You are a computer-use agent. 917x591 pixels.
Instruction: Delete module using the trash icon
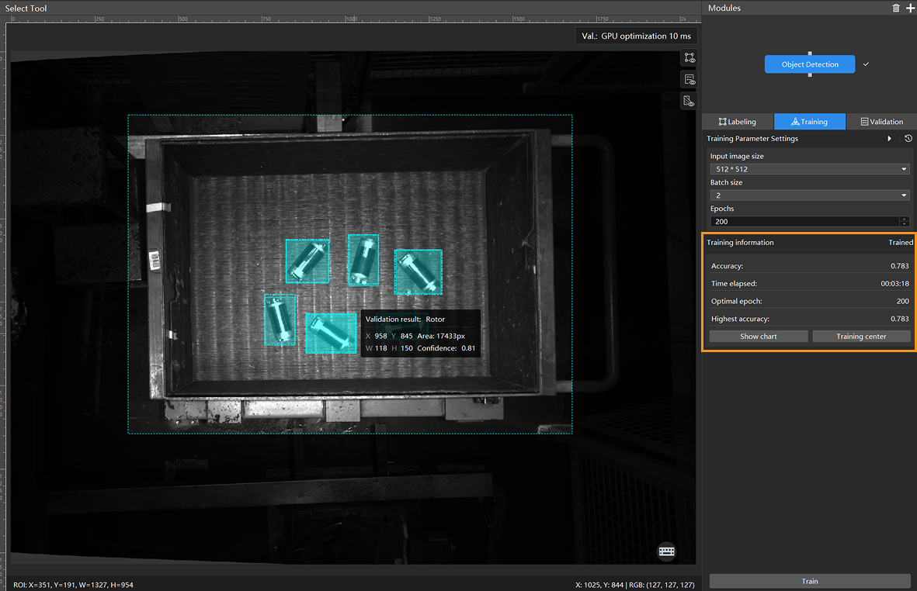[896, 9]
